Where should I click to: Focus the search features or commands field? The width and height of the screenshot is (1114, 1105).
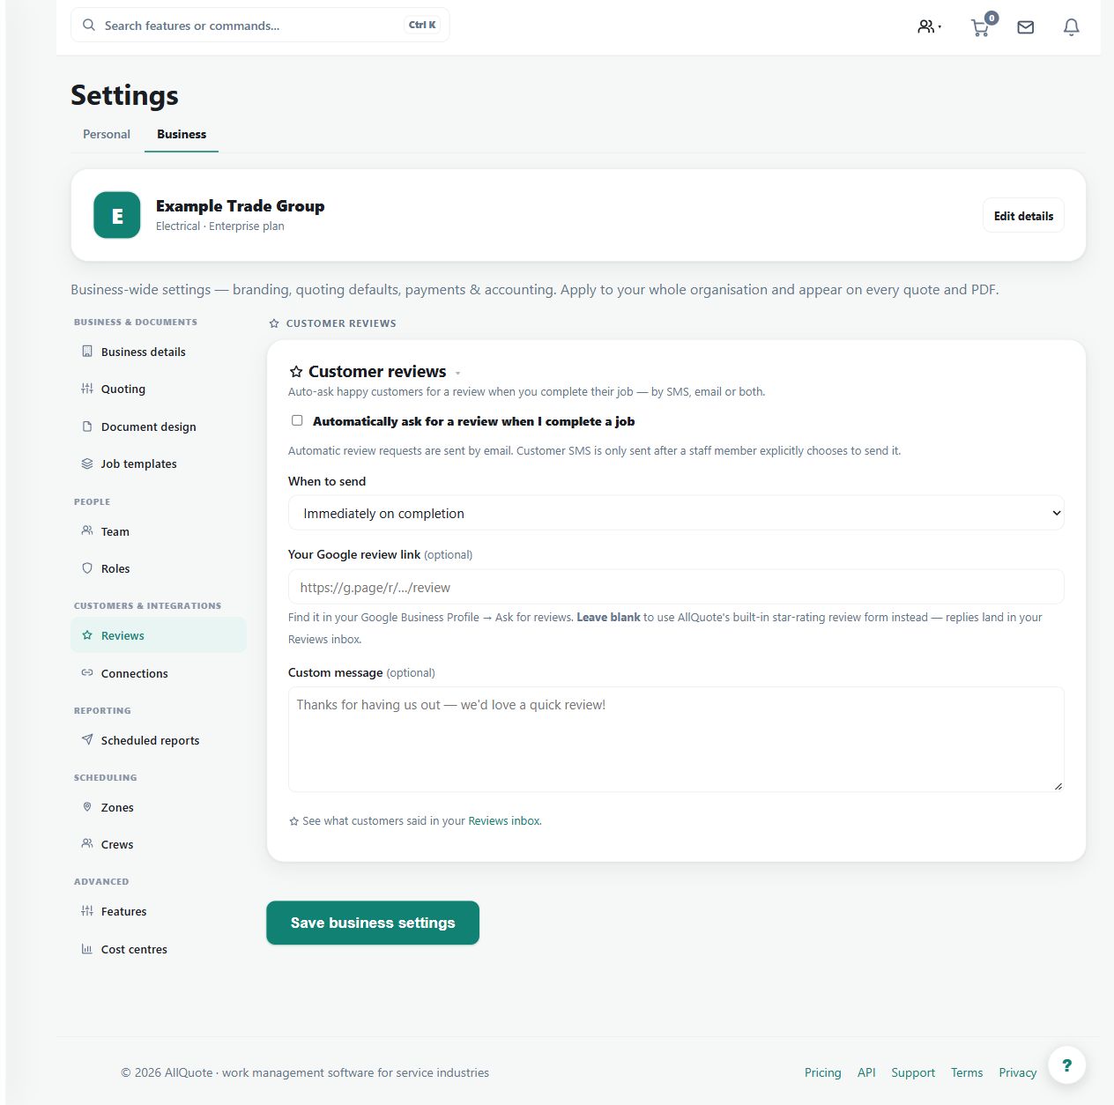click(x=260, y=25)
